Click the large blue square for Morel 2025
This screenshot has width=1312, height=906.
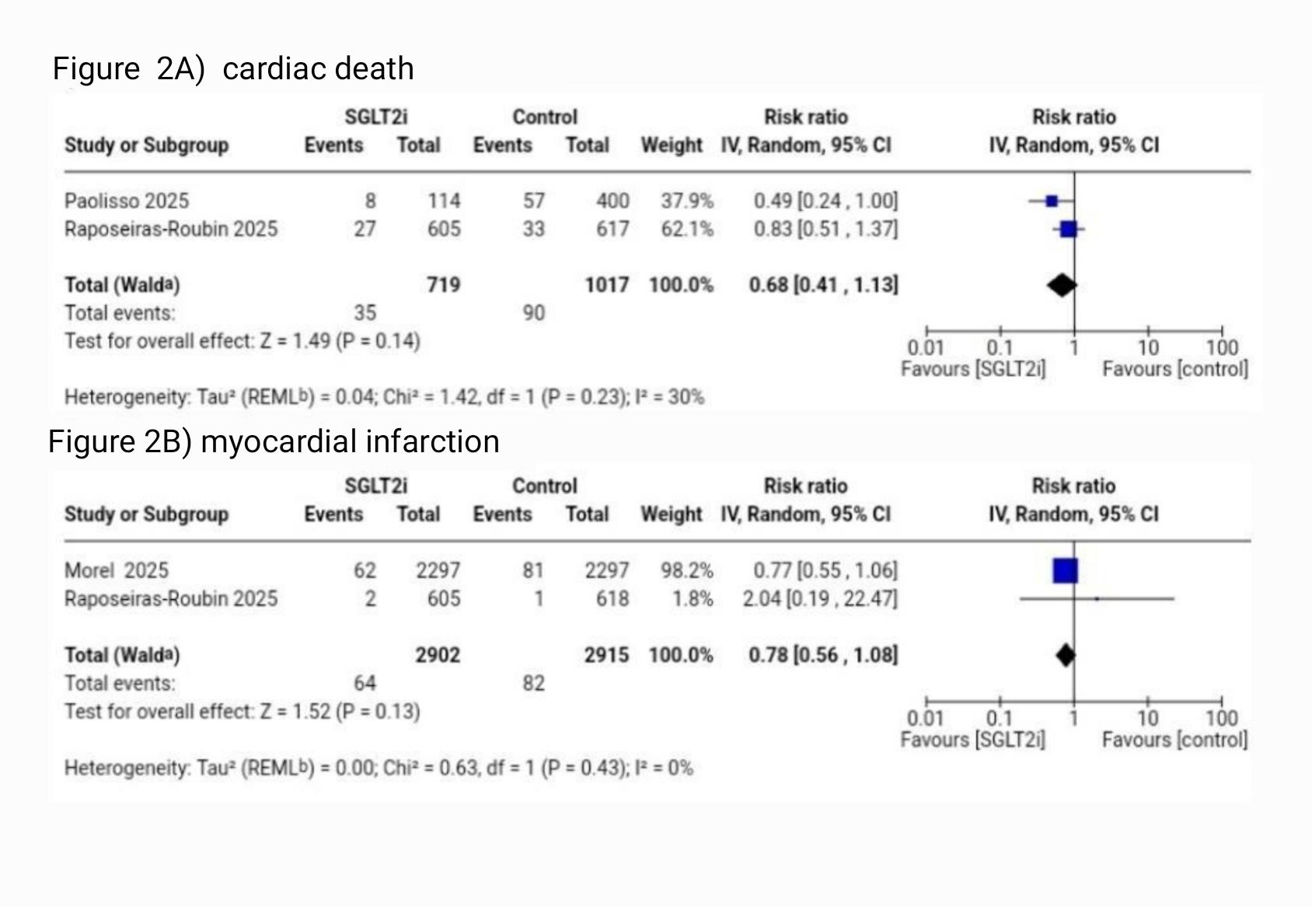[x=1066, y=570]
